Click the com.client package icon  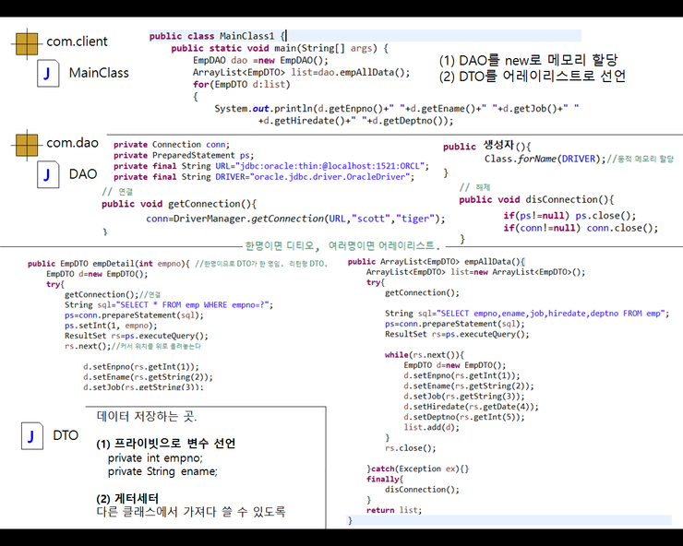coord(27,42)
